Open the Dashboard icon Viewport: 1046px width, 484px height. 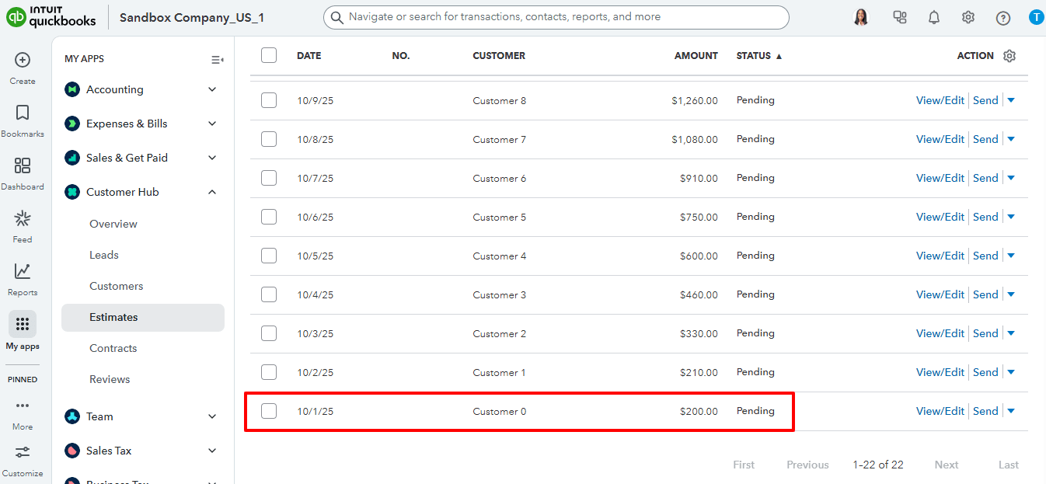coord(23,166)
